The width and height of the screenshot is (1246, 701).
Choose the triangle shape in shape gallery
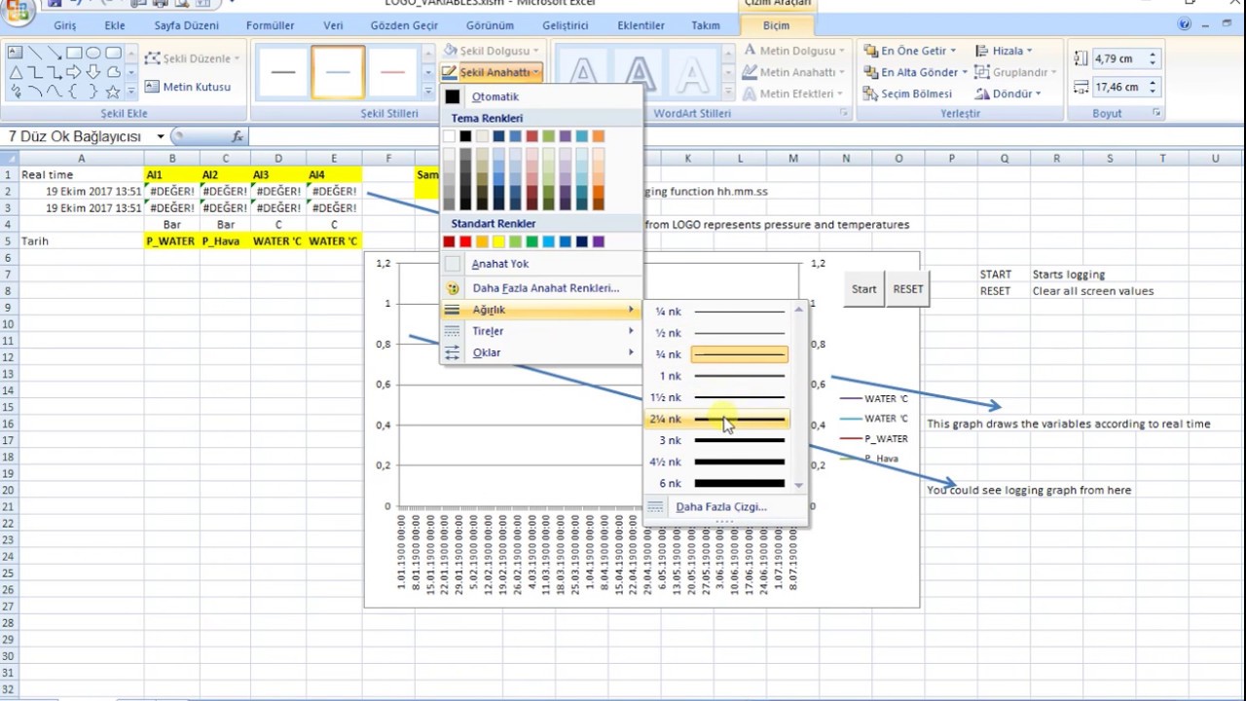coord(16,72)
